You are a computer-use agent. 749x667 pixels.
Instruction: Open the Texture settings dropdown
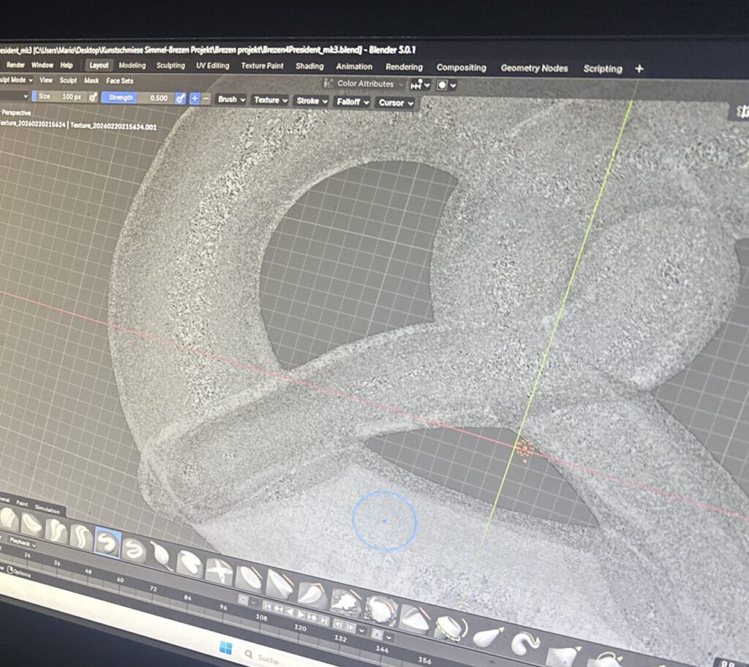(x=271, y=100)
